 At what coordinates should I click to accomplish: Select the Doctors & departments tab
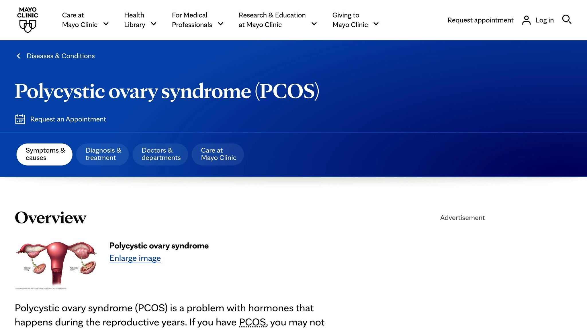pyautogui.click(x=160, y=154)
